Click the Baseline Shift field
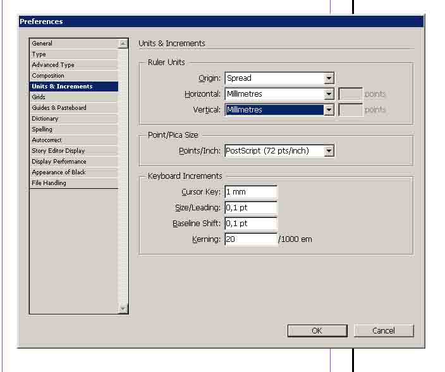The width and height of the screenshot is (445, 372). [x=251, y=224]
